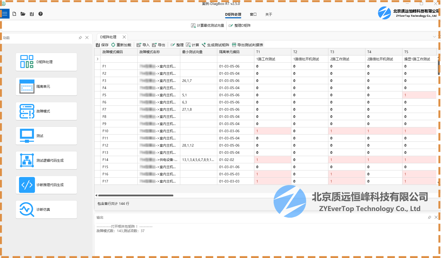This screenshot has height=258, width=441.
Task: Click 故障模式名称 column header
Action: tap(159, 52)
